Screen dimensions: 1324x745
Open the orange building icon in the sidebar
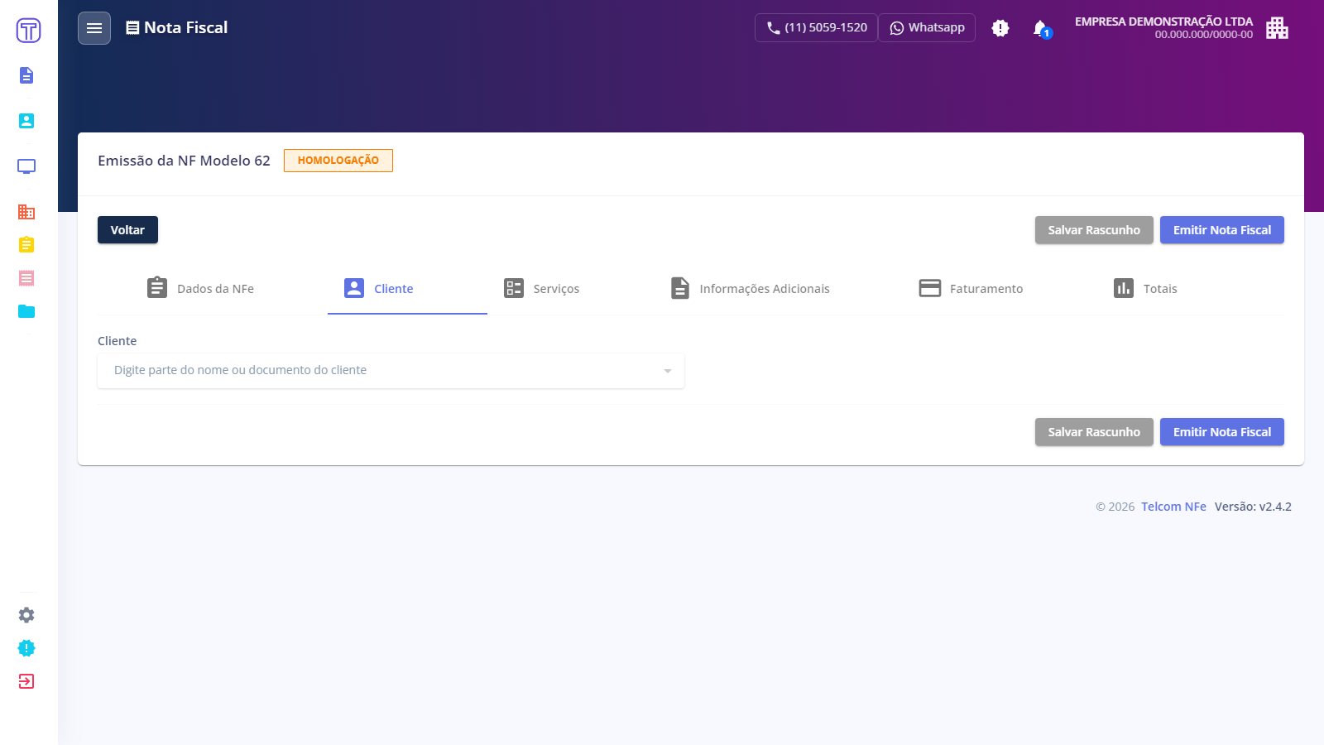coord(26,212)
